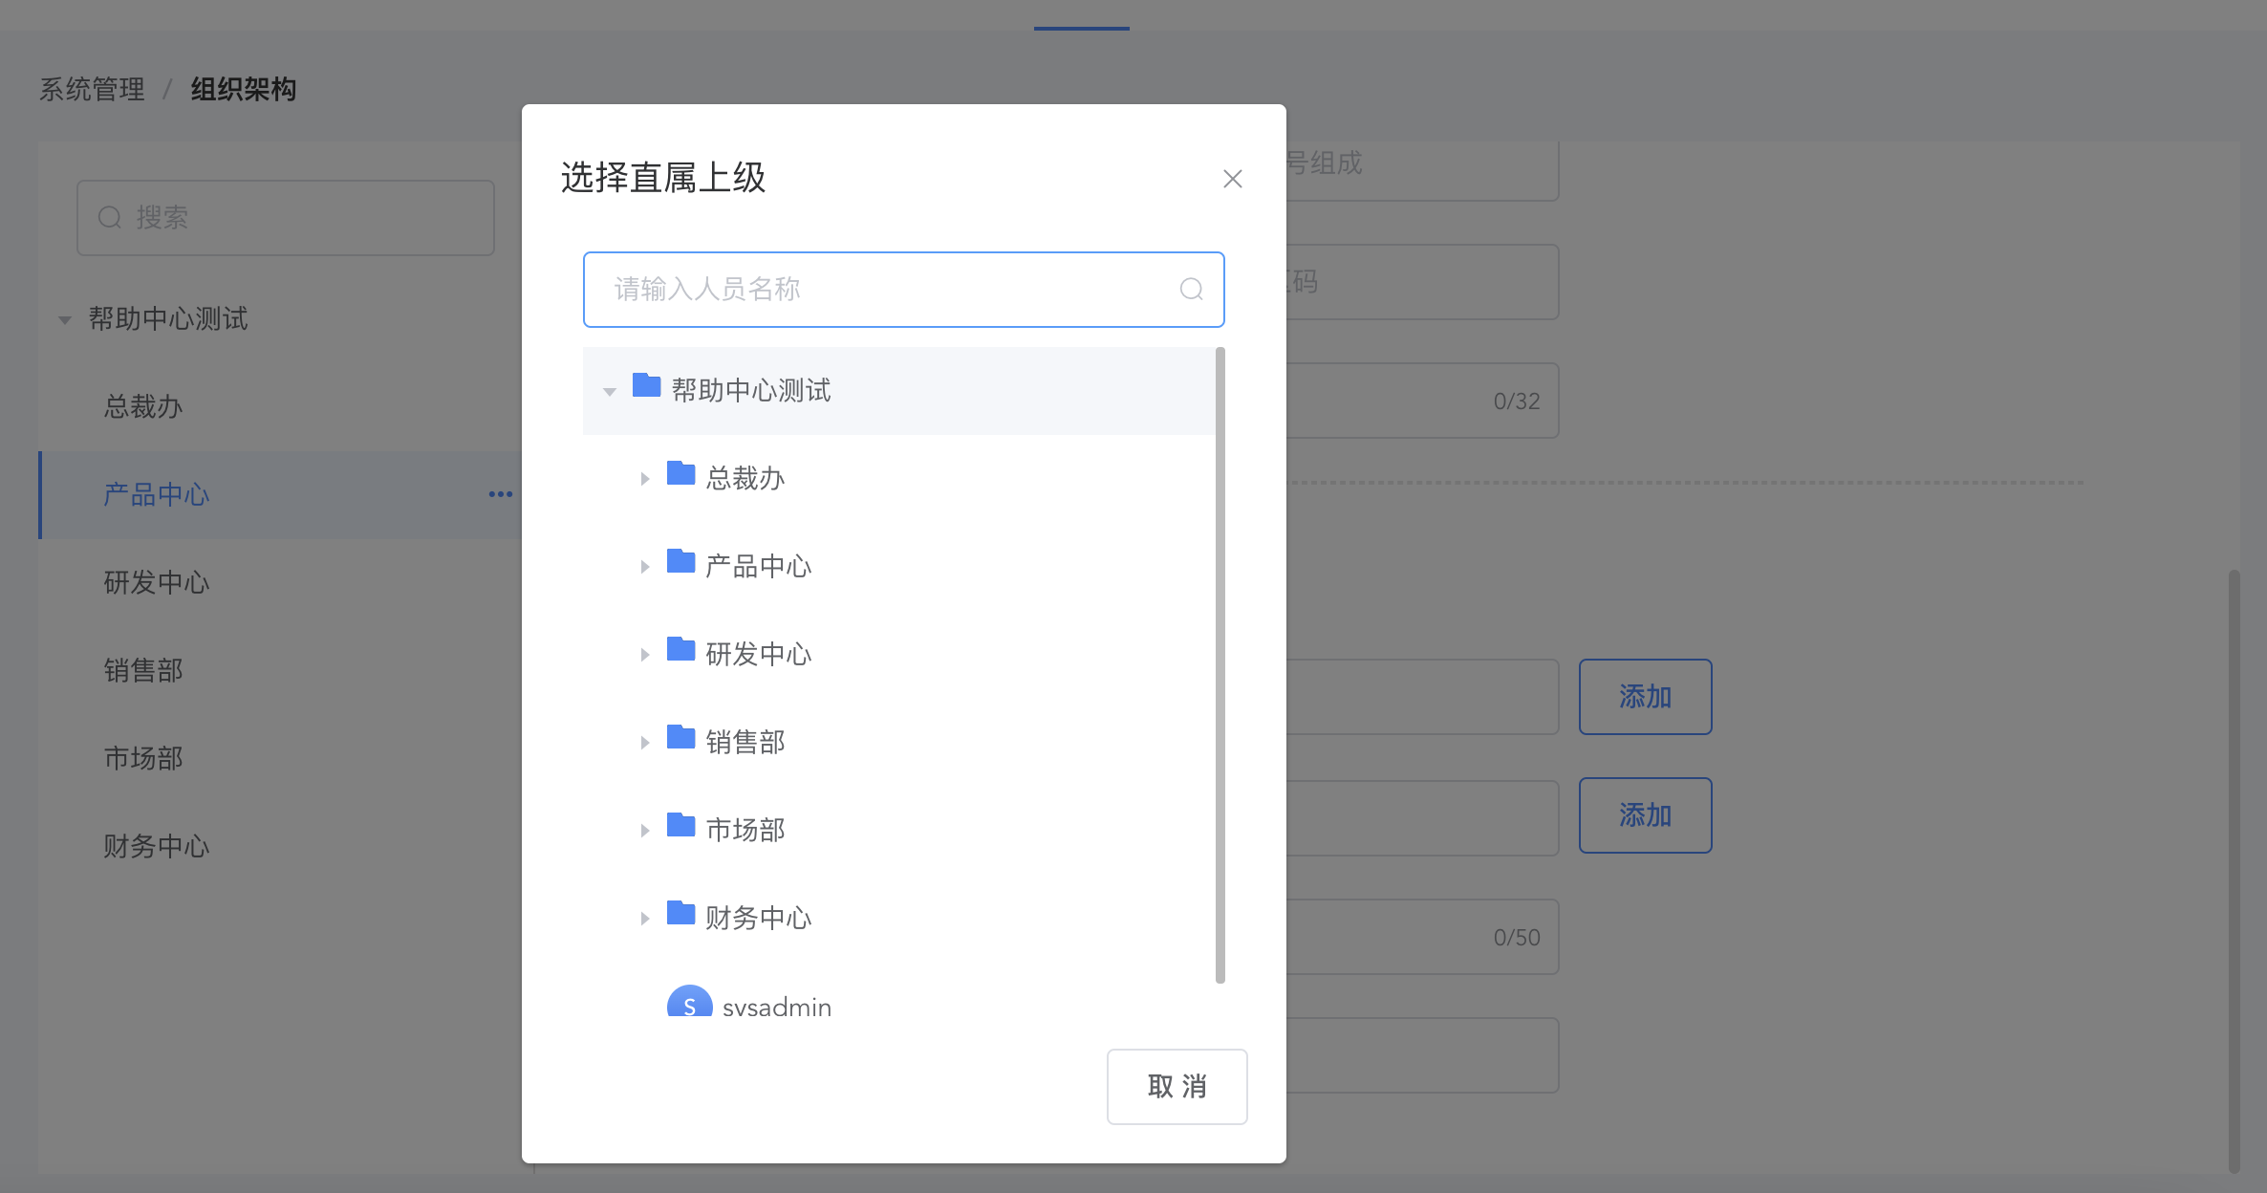Select 总裁办 in the sidebar
The width and height of the screenshot is (2267, 1193).
point(143,406)
